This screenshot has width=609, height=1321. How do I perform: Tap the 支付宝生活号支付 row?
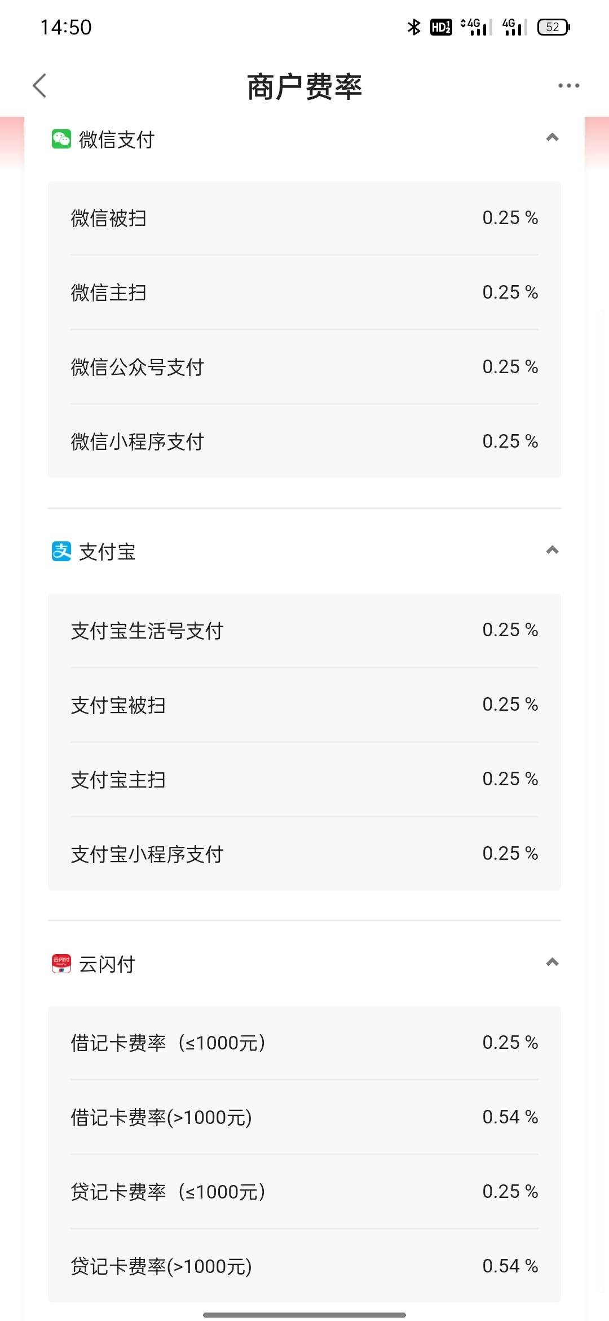[304, 631]
